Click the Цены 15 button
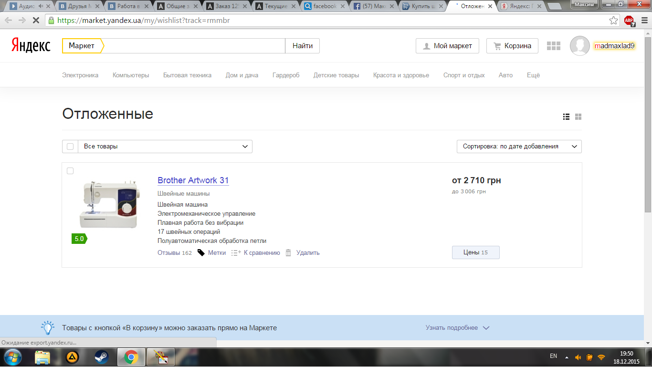Screen dimensions: 652x367 [x=476, y=252]
